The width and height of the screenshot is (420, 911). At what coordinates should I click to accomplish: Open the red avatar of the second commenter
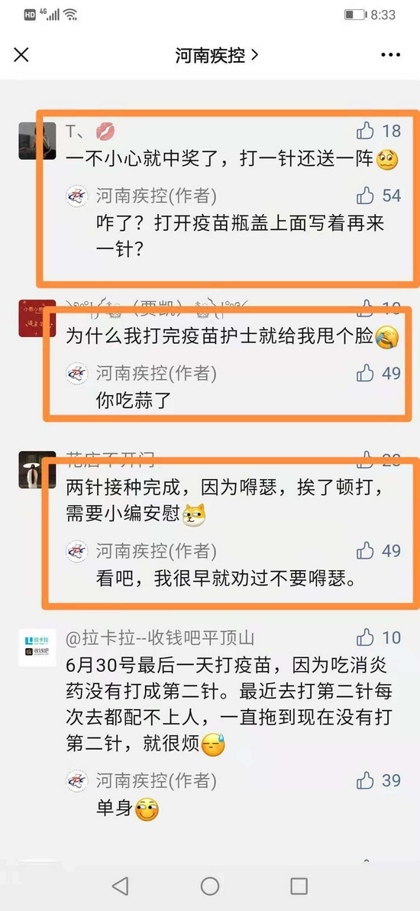37,318
